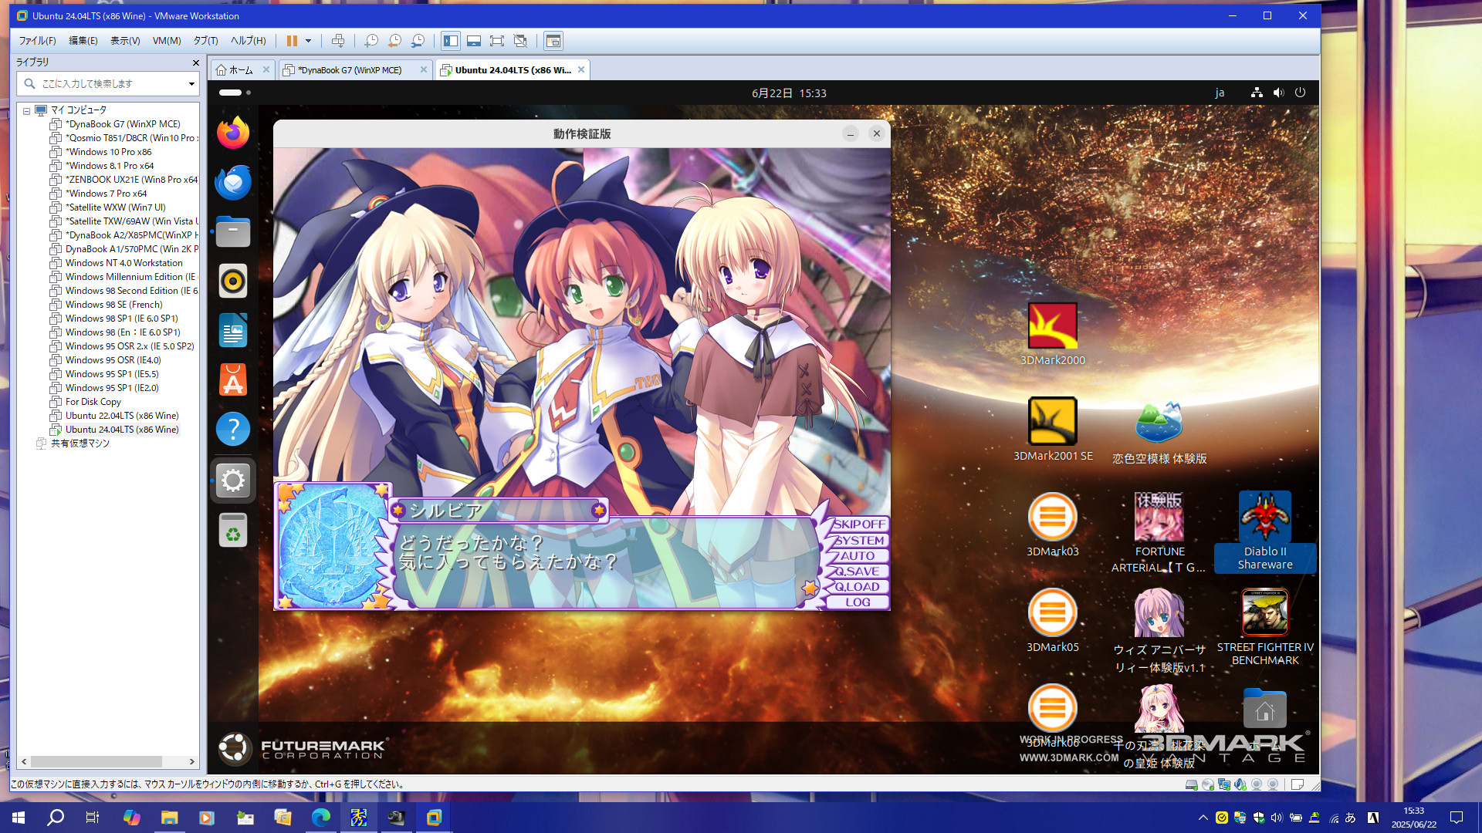Click the Q.SAVE button
This screenshot has width=1482, height=833.
858,571
